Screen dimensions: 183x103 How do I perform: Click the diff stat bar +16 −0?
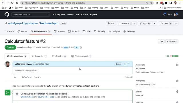click(x=172, y=56)
